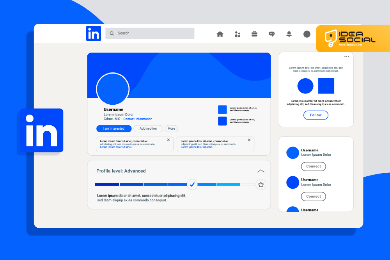Open the Jobs briefcase icon
This screenshot has height=260, width=390.
pos(254,34)
